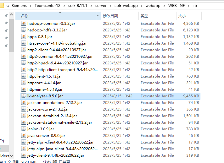Screen dimensions: 224x163
Task: Click the navigation pane scroll down arrow
Action: 12,156
